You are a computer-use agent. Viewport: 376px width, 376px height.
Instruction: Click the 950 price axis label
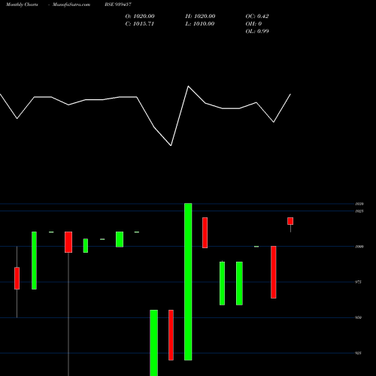click(x=359, y=317)
